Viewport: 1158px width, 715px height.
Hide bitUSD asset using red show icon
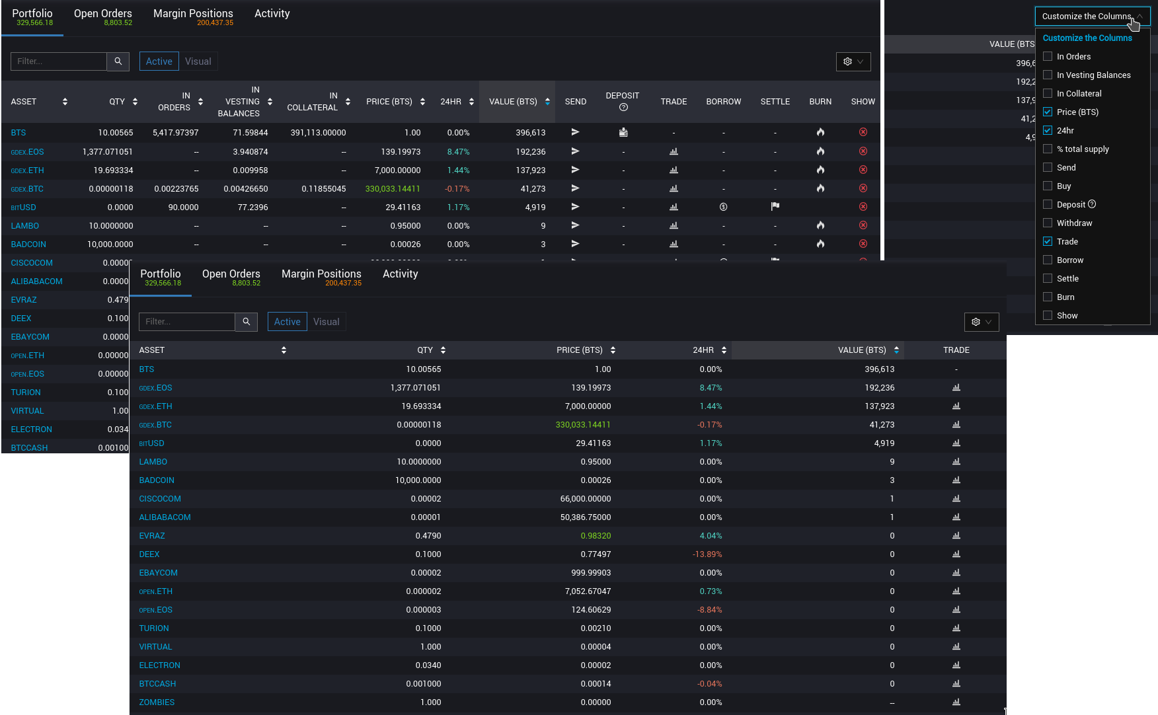tap(863, 207)
